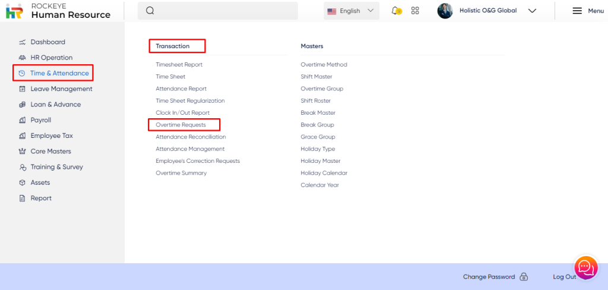Image resolution: width=608 pixels, height=290 pixels.
Task: Open the chat support bubble icon
Action: [585, 268]
